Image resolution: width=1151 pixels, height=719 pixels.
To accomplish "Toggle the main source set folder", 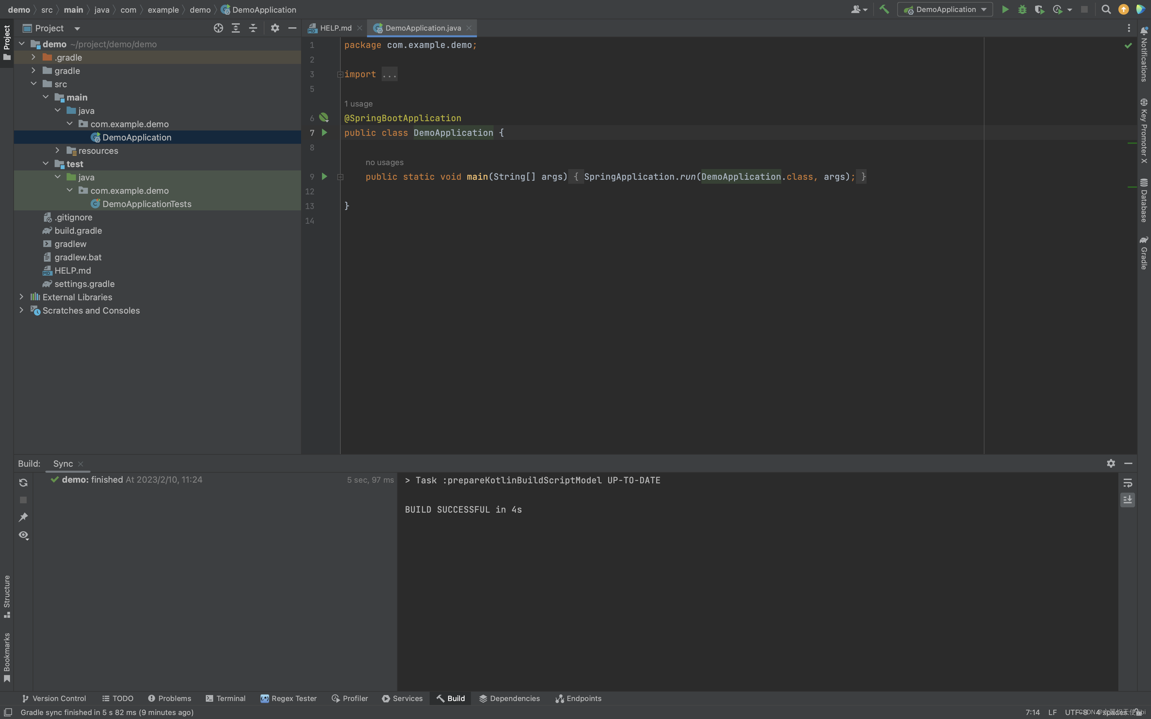I will click(46, 97).
